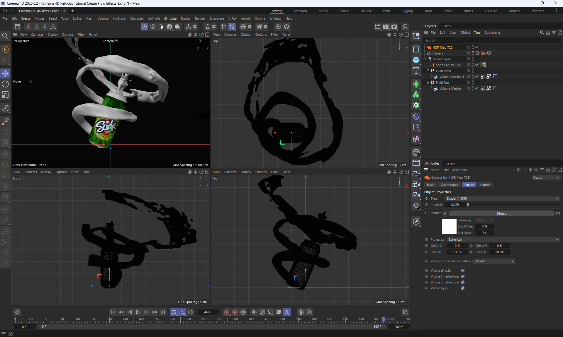Image resolution: width=563 pixels, height=337 pixels.
Task: Disable the Visible by GI checkbox
Action: click(463, 288)
